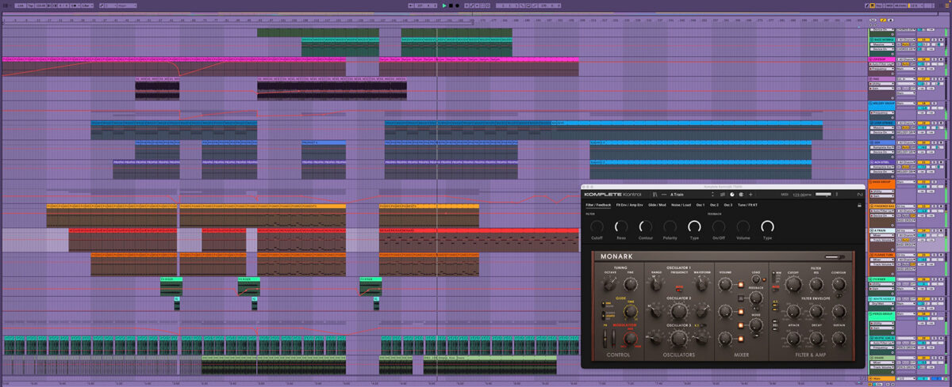This screenshot has width=952, height=387.
Task: Start playback with Ableton's play button
Action: click(x=444, y=6)
